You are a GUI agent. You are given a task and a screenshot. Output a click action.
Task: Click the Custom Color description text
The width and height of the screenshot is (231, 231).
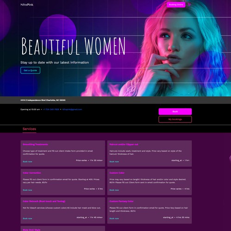pyautogui.click(x=148, y=181)
